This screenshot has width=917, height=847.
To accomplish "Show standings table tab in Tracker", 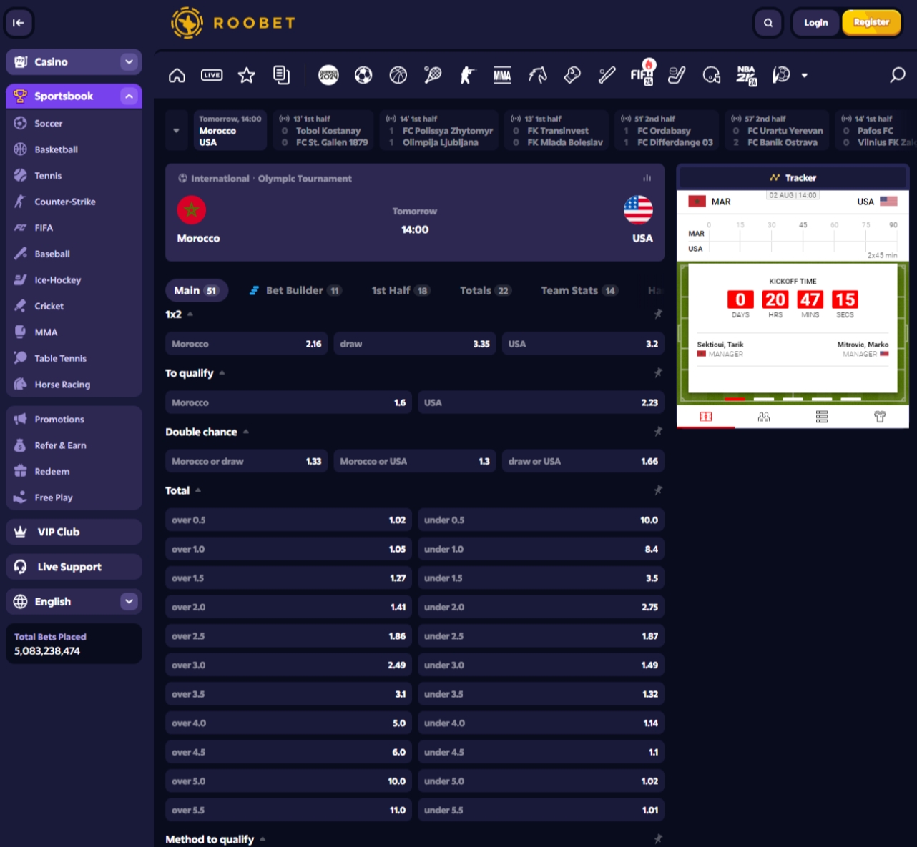I will pyautogui.click(x=822, y=417).
